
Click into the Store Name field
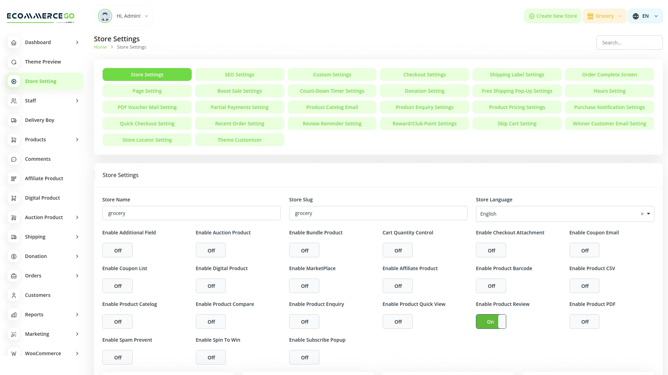[x=191, y=213]
